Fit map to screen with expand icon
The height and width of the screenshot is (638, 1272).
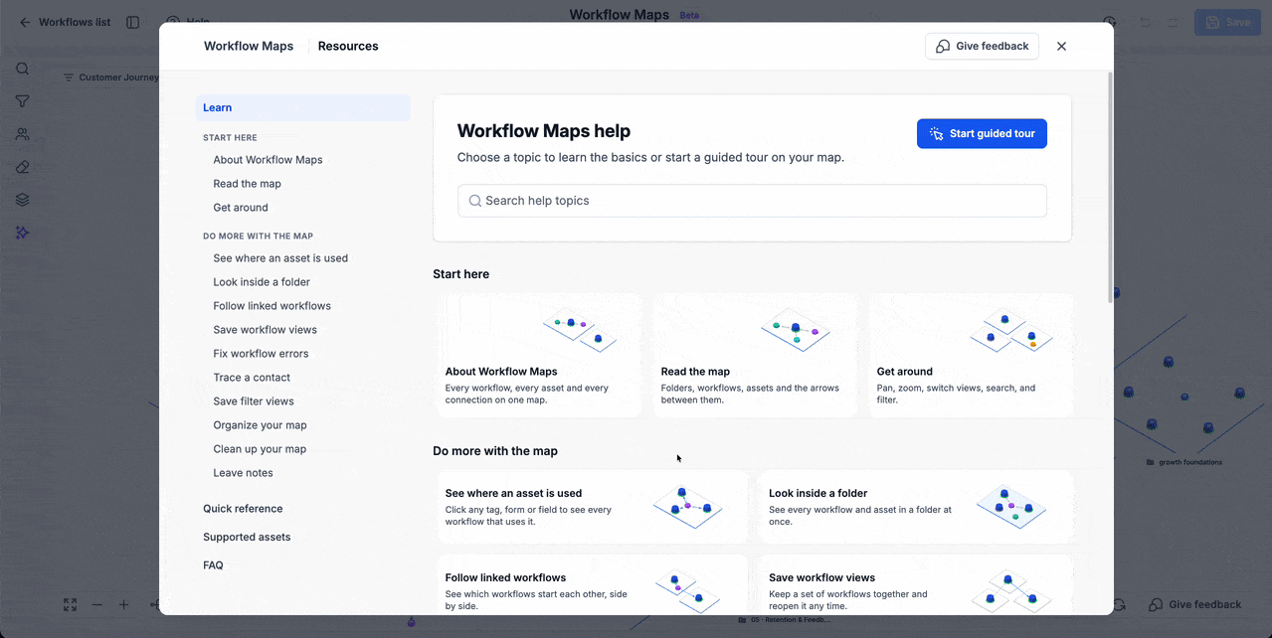click(x=70, y=604)
